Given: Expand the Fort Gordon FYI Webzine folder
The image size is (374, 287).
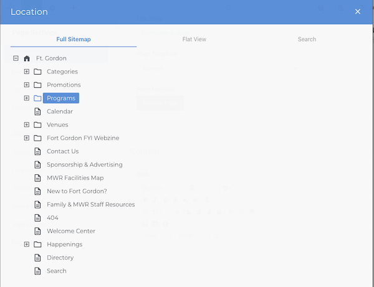Looking at the screenshot, I should (x=27, y=138).
